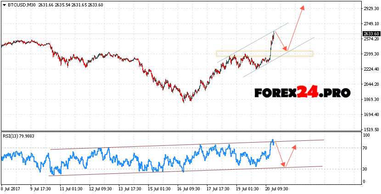The width and height of the screenshot is (381, 194).
Task: Select the 8 Jul 2017 date label
Action: (x=12, y=188)
